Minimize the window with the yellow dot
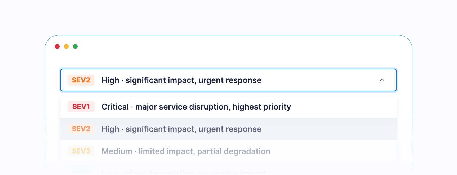This screenshot has width=457, height=175. pos(66,46)
